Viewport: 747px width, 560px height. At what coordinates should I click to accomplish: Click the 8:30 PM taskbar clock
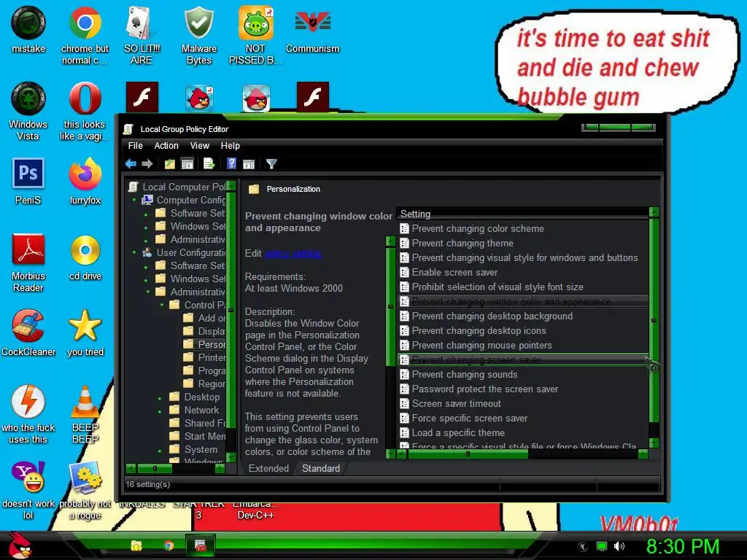pos(682,546)
